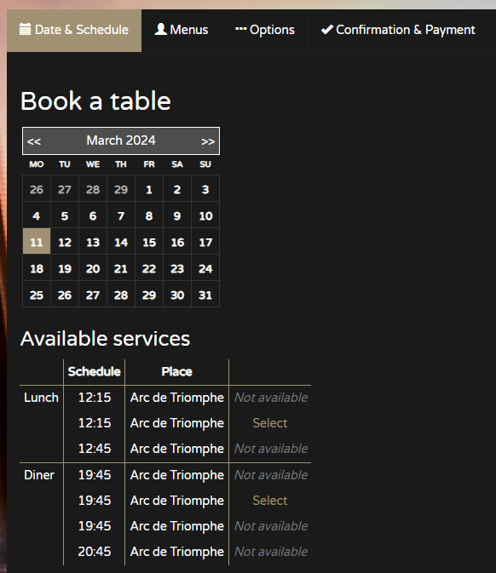Screen dimensions: 496x573
Task: Choose March 8 date
Action: (149, 215)
